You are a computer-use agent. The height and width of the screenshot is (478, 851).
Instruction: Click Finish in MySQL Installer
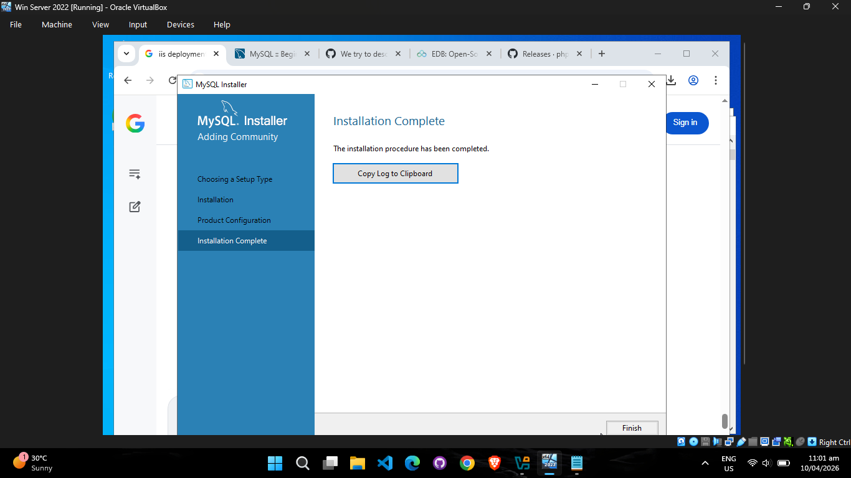tap(632, 428)
